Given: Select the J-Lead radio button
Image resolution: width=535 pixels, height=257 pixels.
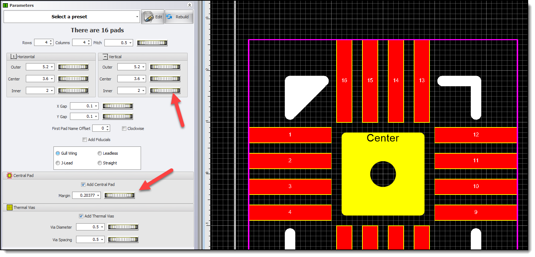Looking at the screenshot, I should pyautogui.click(x=58, y=163).
